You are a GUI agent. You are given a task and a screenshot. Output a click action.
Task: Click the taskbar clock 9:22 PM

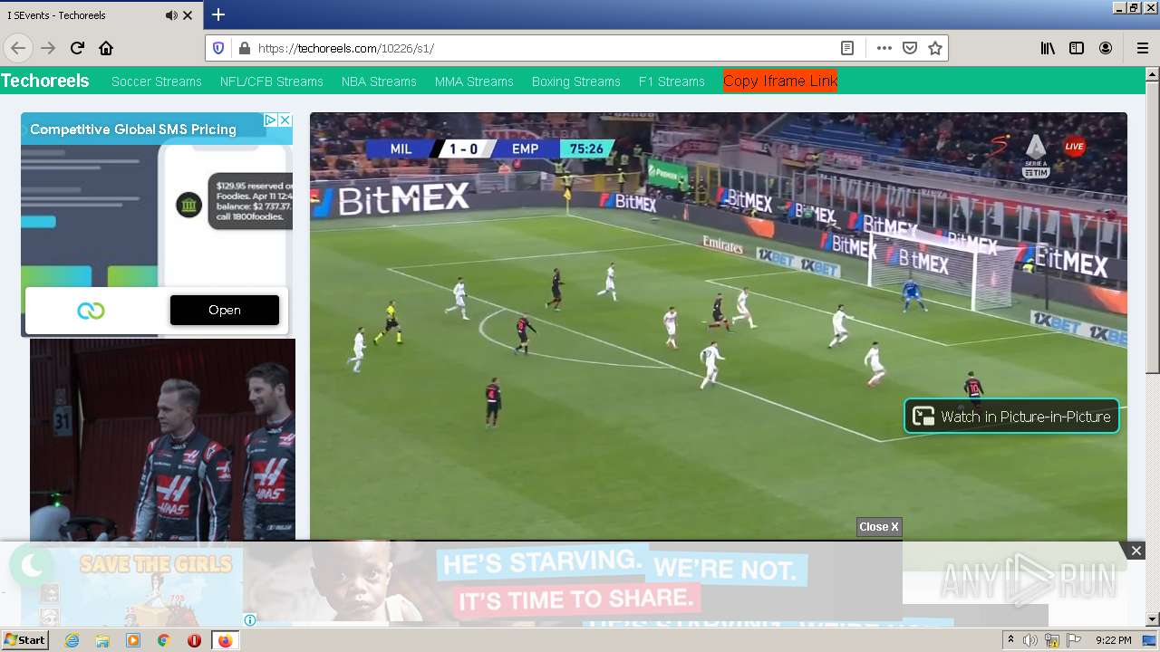coord(1113,640)
